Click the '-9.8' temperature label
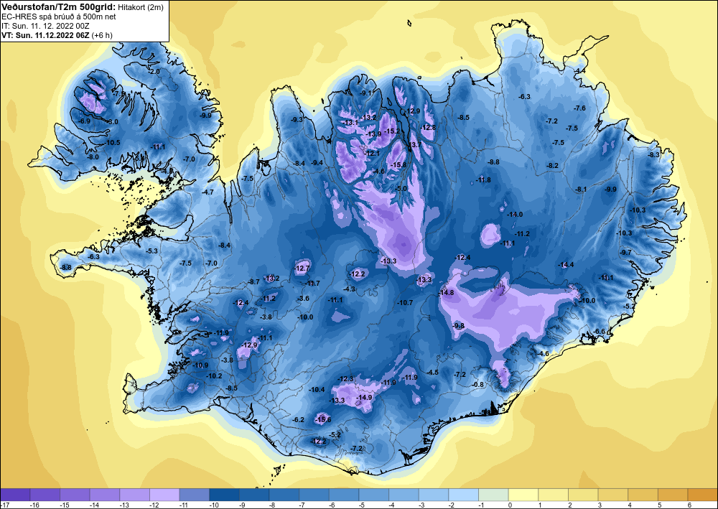The image size is (718, 509). pos(459,325)
